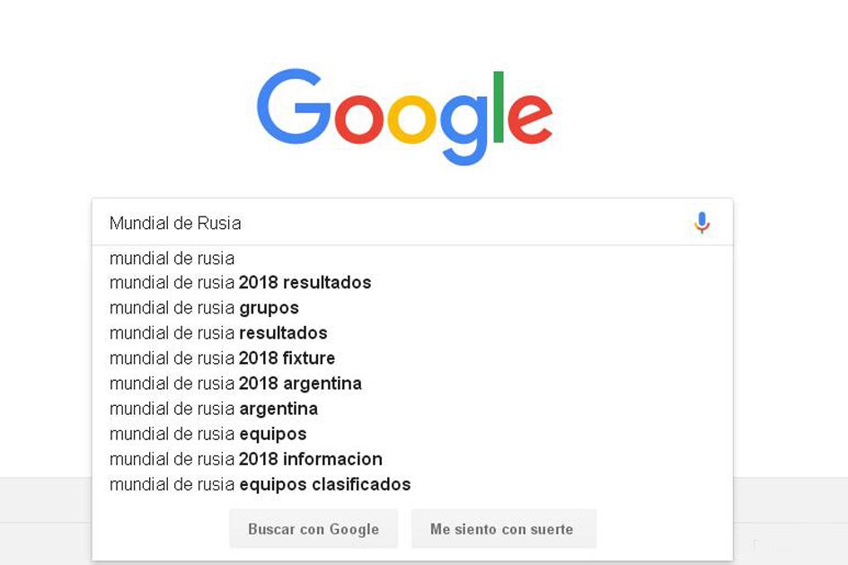Image resolution: width=848 pixels, height=565 pixels.
Task: Select 'mundial de rusia 2018 informacion' suggestion
Action: pyautogui.click(x=412, y=459)
